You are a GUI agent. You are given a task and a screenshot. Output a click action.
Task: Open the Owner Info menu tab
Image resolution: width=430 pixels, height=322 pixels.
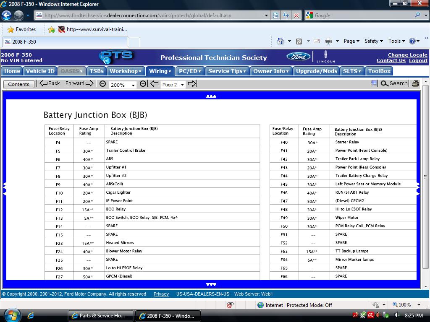coord(271,71)
